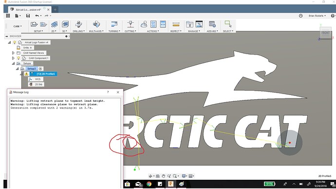Expand the TURNING dropdown menu

pos(114,31)
